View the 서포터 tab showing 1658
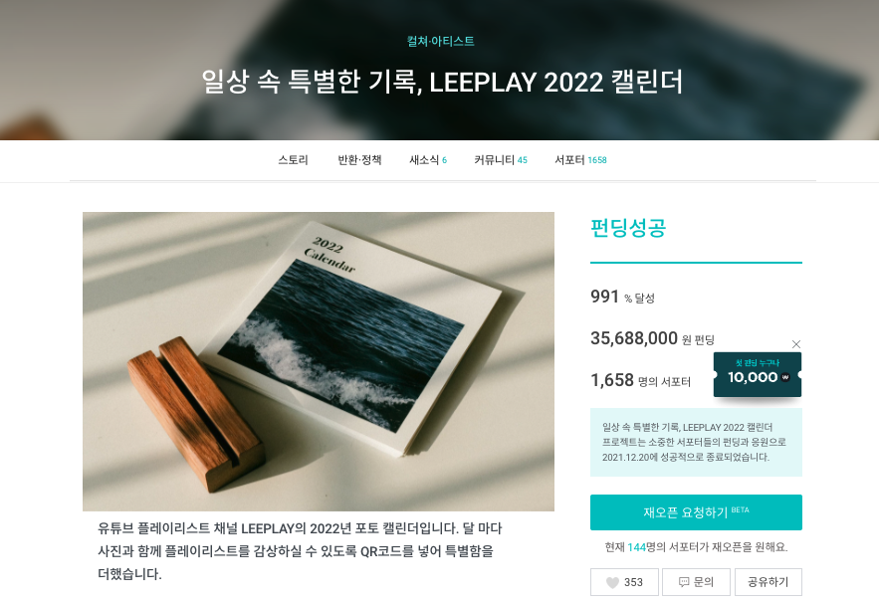This screenshot has height=603, width=879. tap(580, 160)
